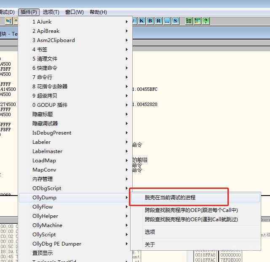This screenshot has height=262, width=270.
Task: Expand the submenu arrow for IsDebugPresent
Action: click(x=127, y=133)
